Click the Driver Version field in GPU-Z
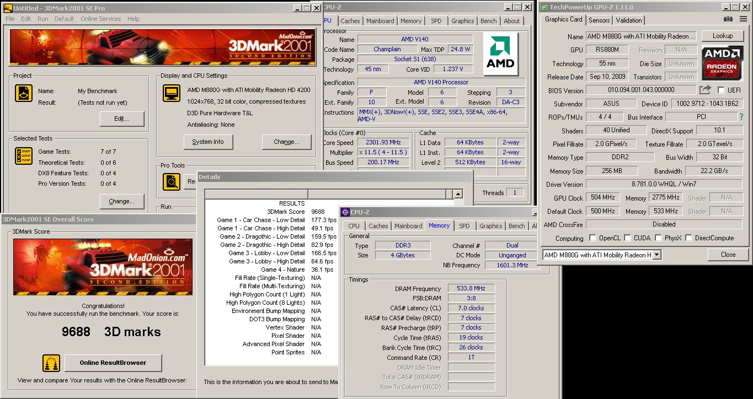 [x=664, y=184]
